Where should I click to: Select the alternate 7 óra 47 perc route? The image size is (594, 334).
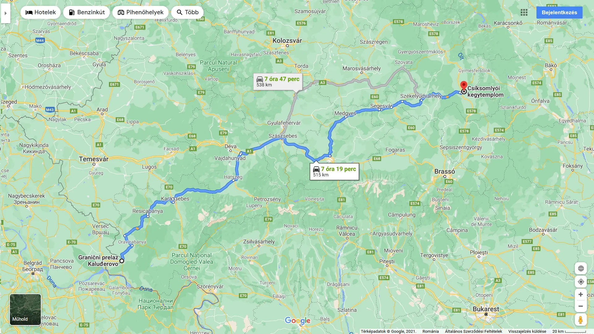point(278,82)
